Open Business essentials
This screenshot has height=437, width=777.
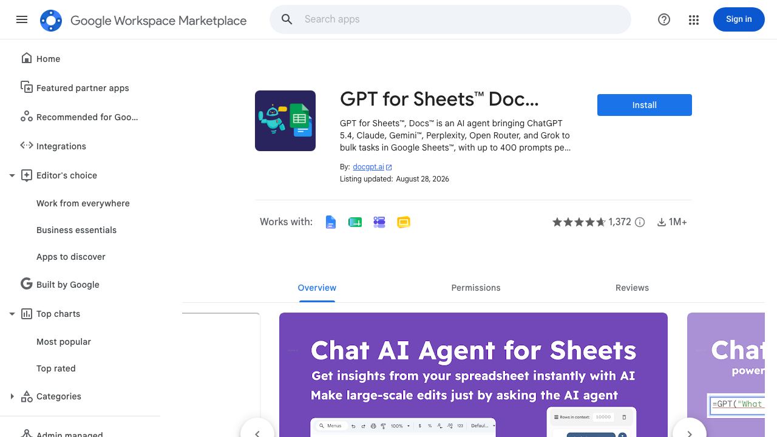(x=76, y=230)
